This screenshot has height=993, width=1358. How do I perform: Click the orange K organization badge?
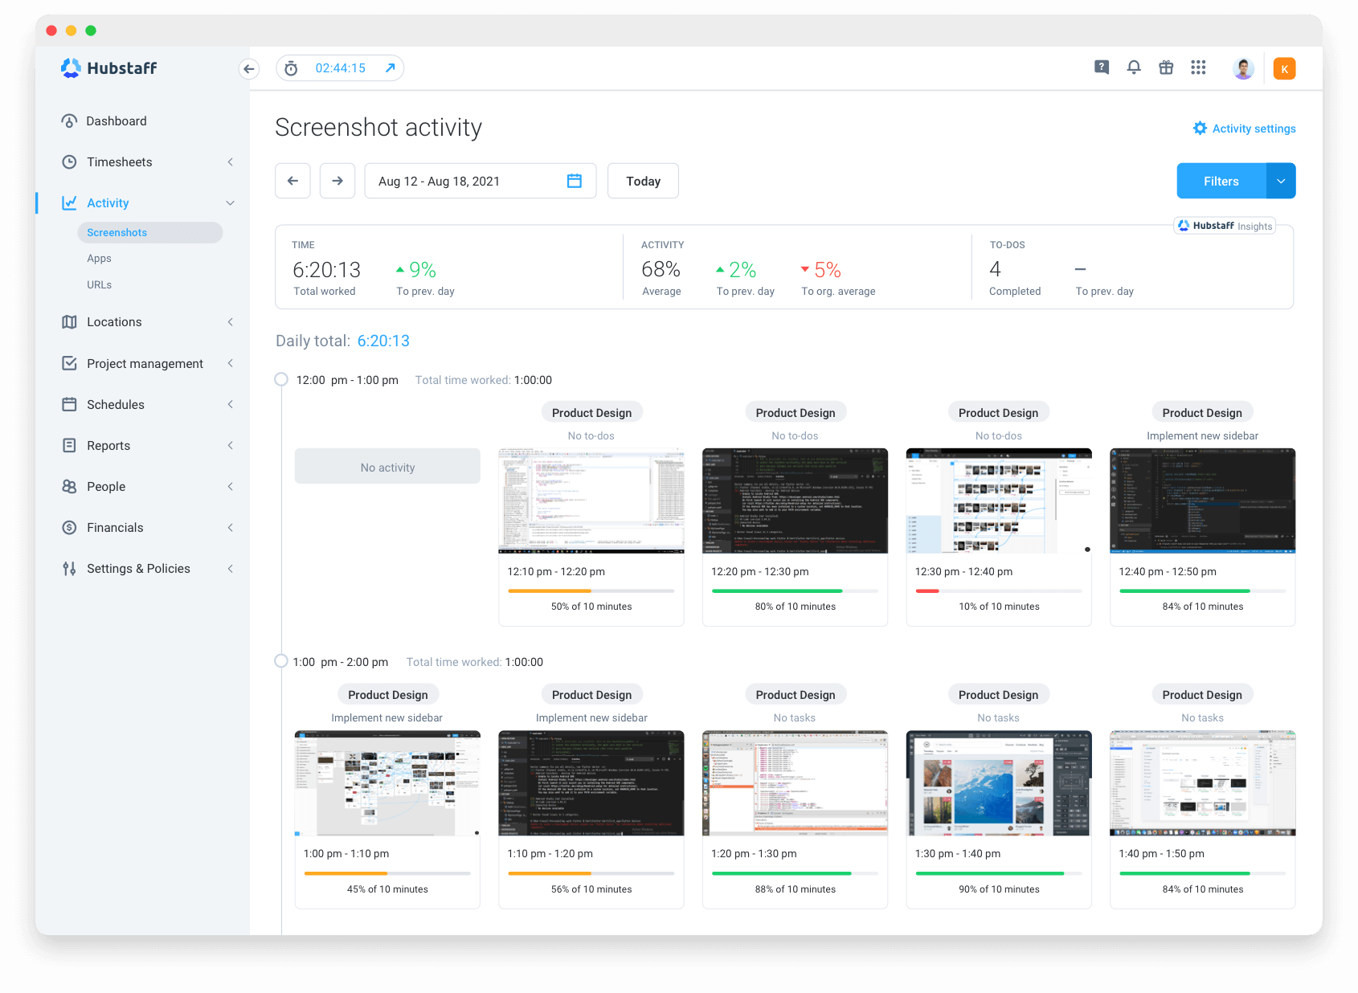pyautogui.click(x=1284, y=69)
